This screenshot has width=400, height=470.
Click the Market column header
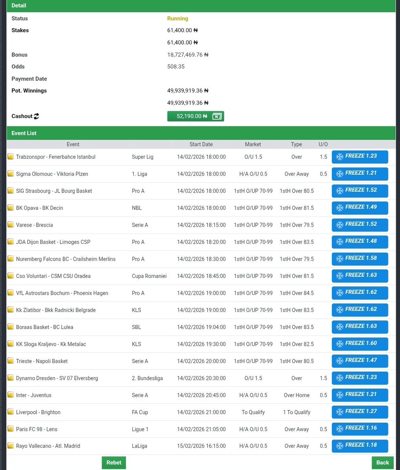(253, 145)
